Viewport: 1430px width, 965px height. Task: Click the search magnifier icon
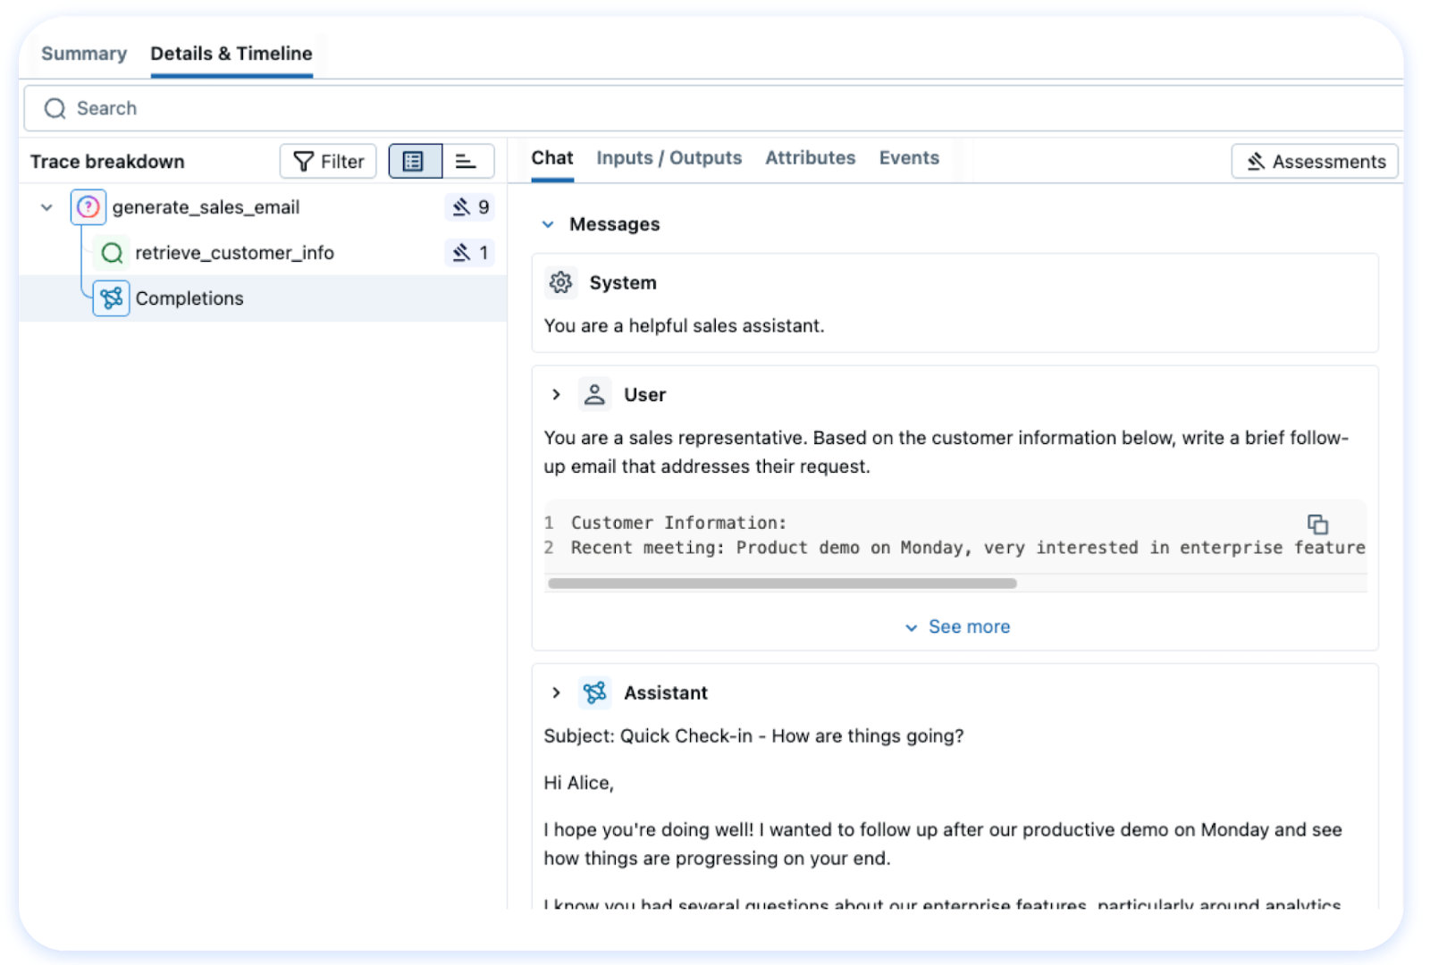click(x=55, y=108)
